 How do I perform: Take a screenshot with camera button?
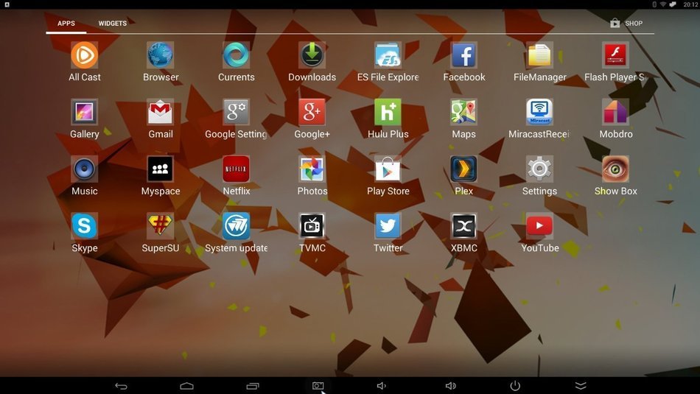click(318, 386)
